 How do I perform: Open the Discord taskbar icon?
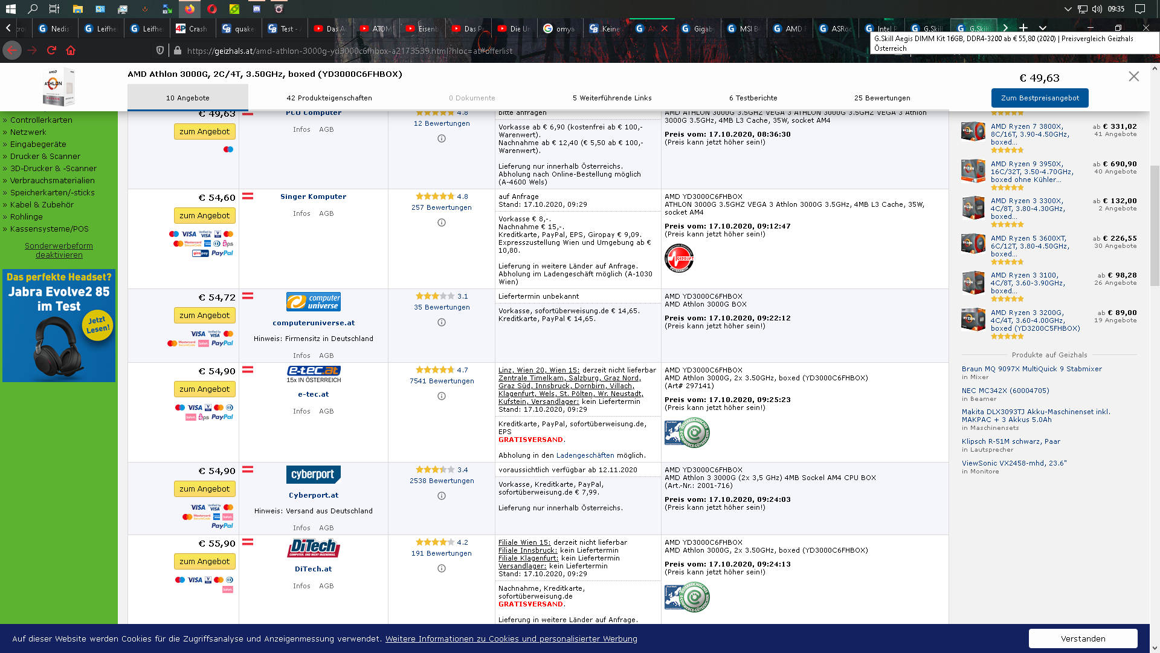tap(257, 9)
